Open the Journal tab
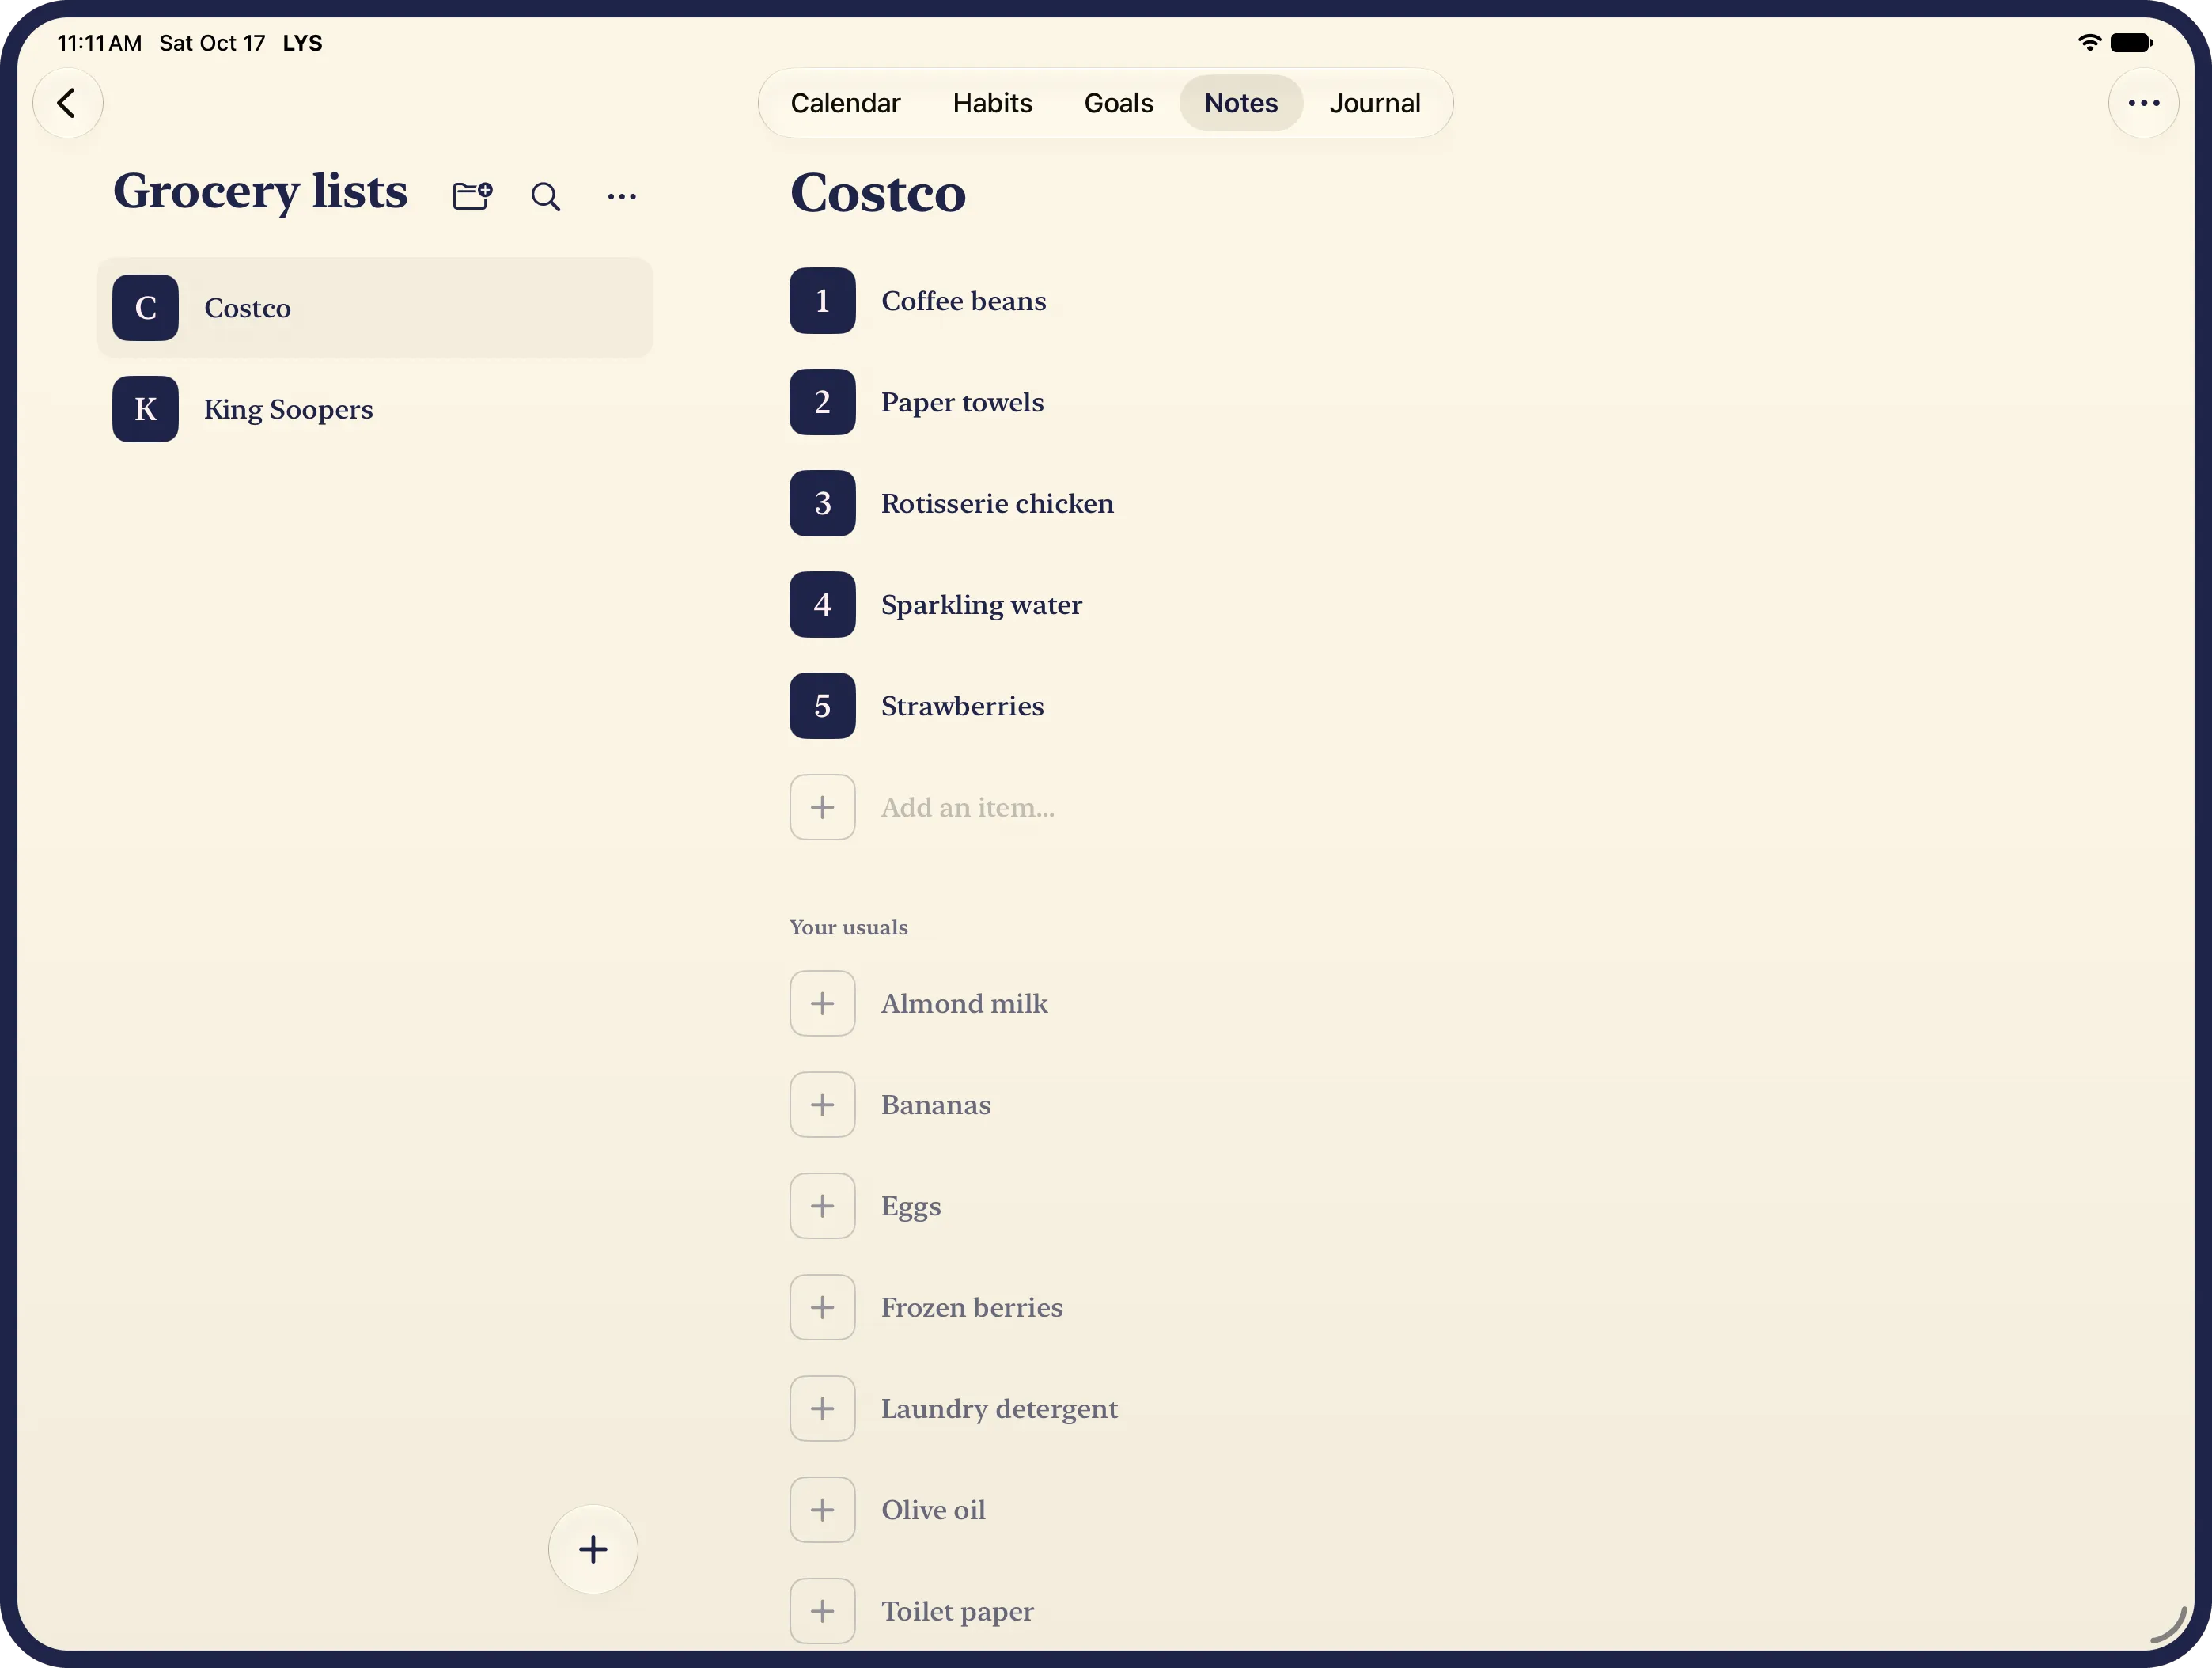 [1374, 103]
